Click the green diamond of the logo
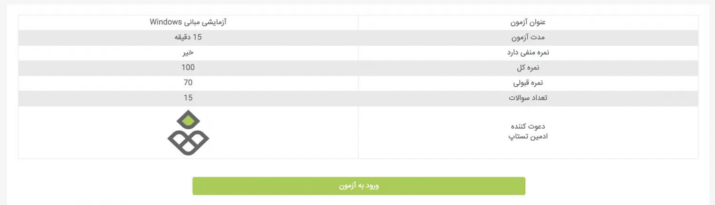Viewport: 715px width, 205px height. point(188,121)
